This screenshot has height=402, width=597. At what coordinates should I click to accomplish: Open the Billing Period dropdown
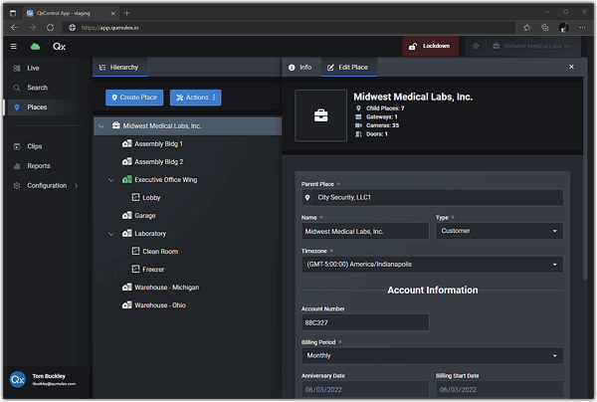(433, 355)
